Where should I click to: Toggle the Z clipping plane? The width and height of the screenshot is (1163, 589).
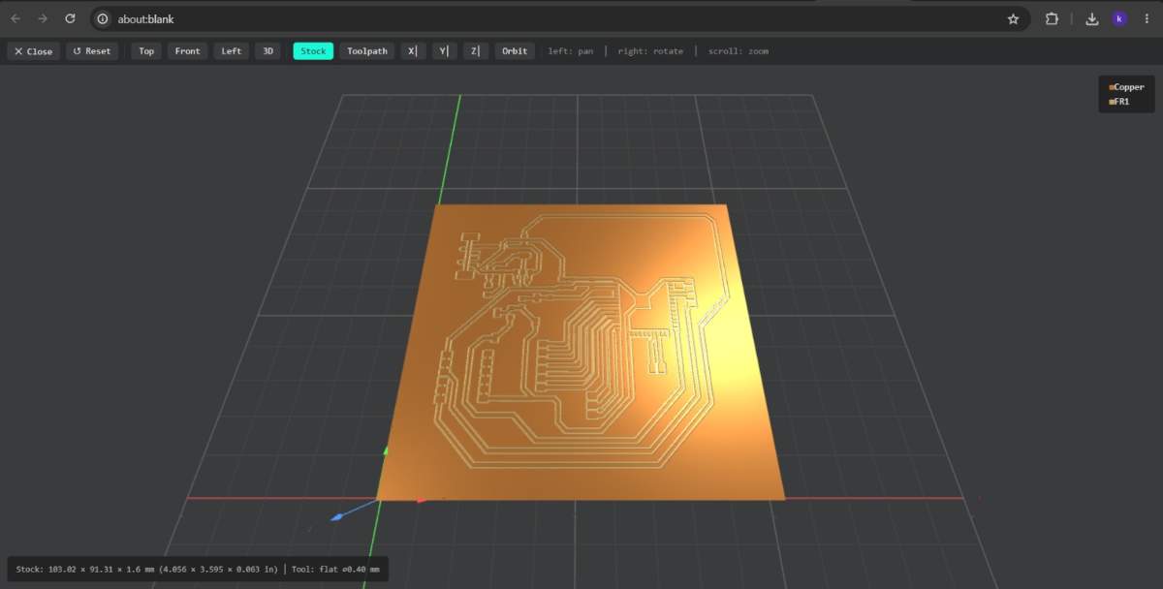tap(475, 51)
